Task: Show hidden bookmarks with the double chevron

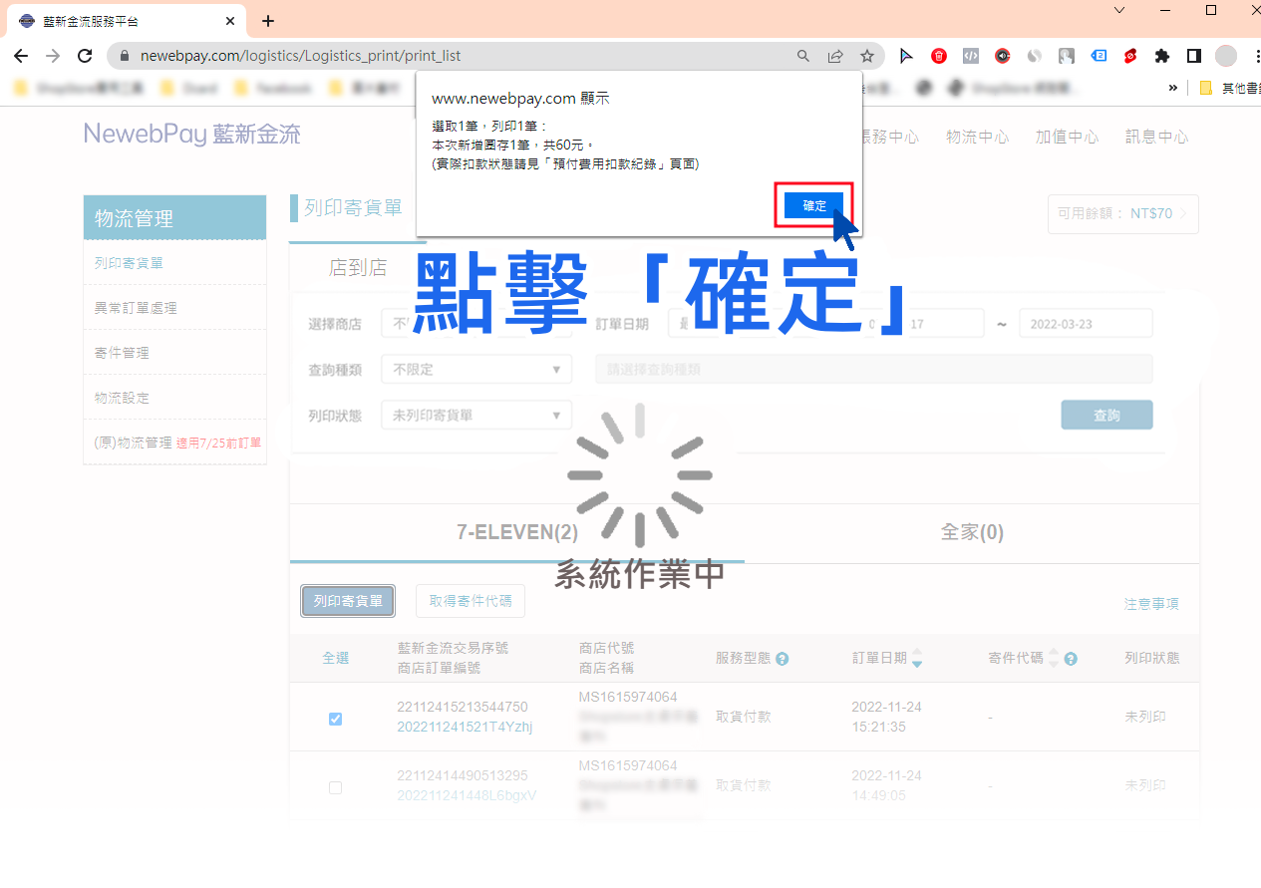Action: tap(1173, 88)
